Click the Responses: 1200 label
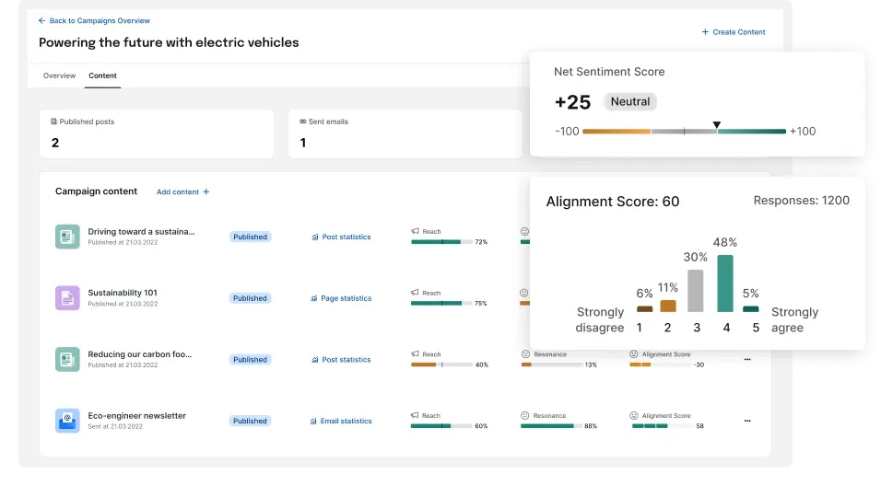The image size is (881, 486). point(801,201)
